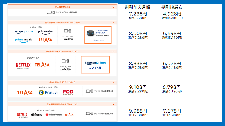Open the 詳しくはこちら link in Amazon Echo banner
Image resolution: width=225 pixels, height=126 pixels.
click(x=99, y=40)
